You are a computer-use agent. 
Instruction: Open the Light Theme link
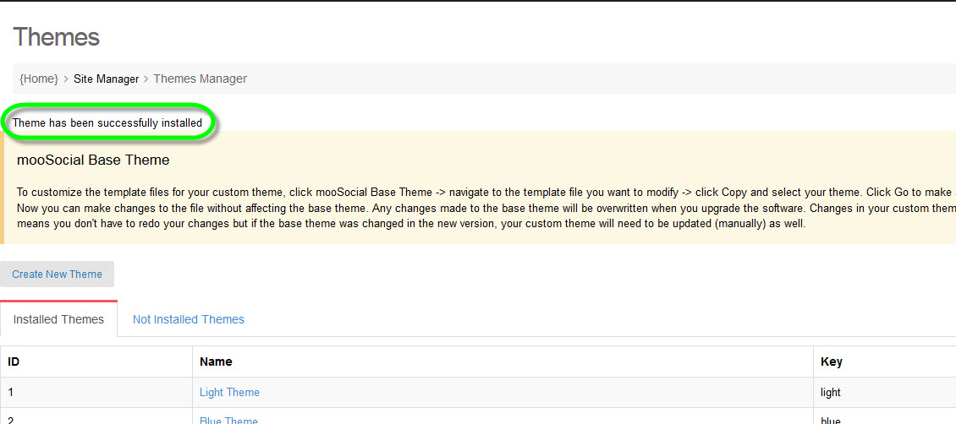click(x=229, y=392)
